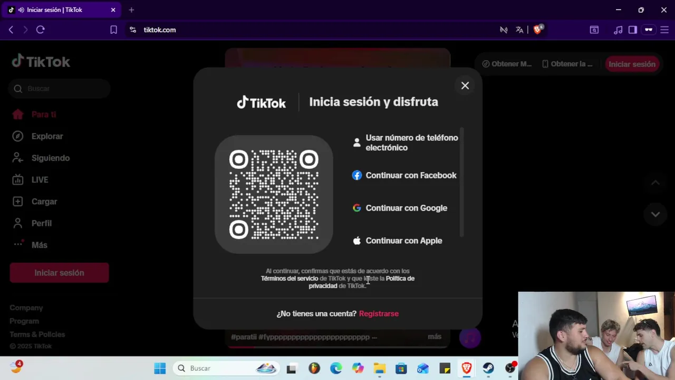Click the music disc icon on video
This screenshot has height=380, width=675.
tap(469, 337)
